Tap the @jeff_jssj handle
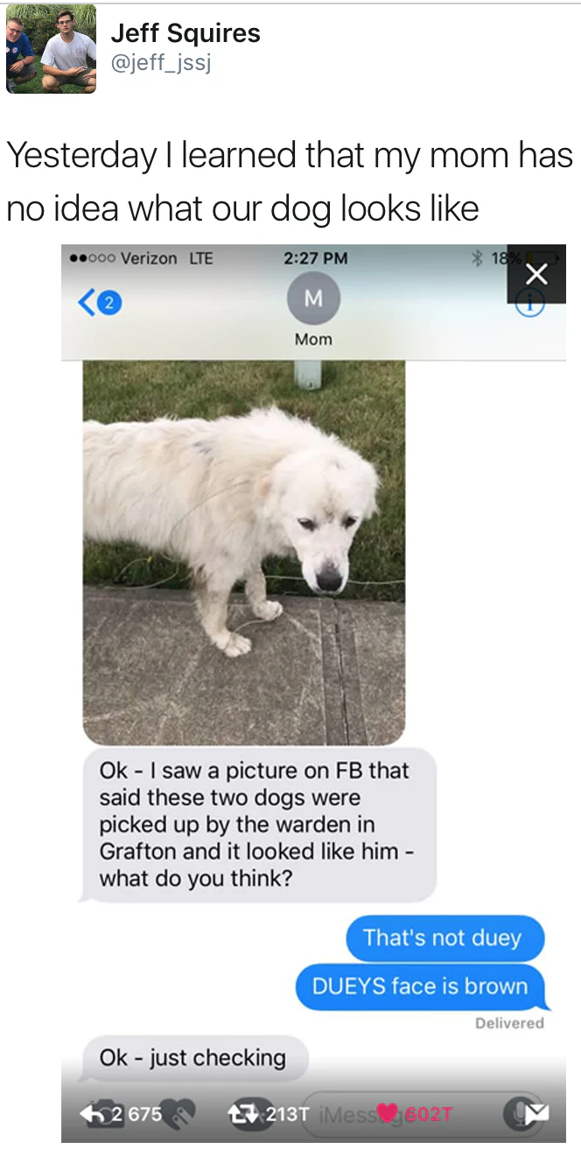The height and width of the screenshot is (1156, 581). (x=161, y=63)
